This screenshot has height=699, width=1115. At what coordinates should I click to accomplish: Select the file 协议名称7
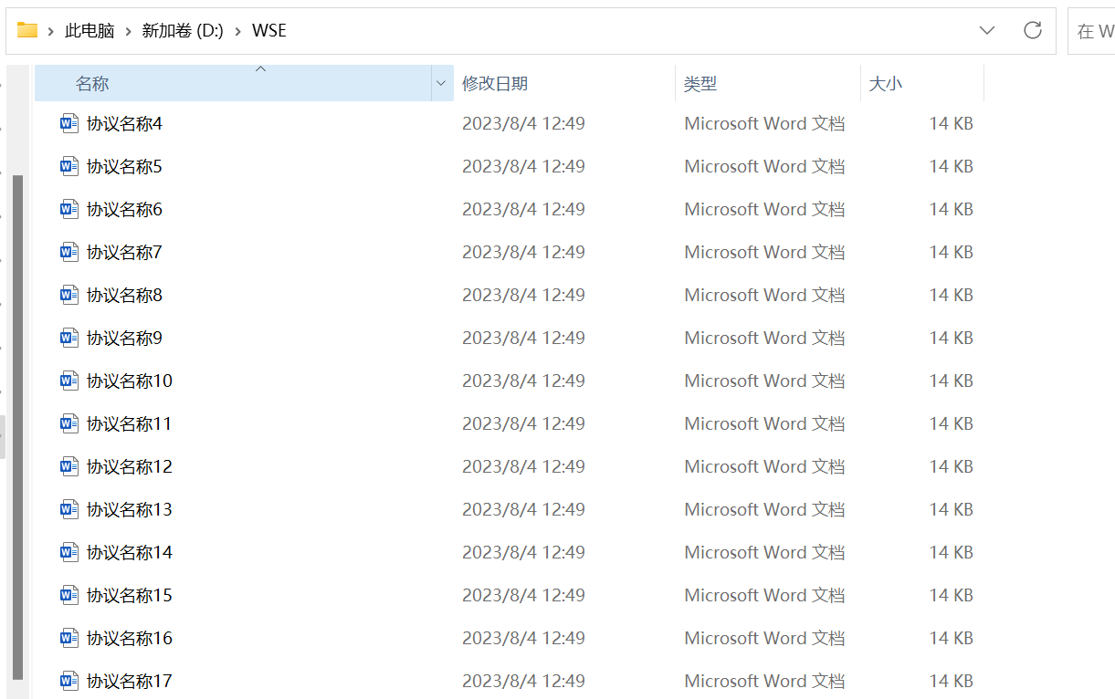[x=124, y=252]
